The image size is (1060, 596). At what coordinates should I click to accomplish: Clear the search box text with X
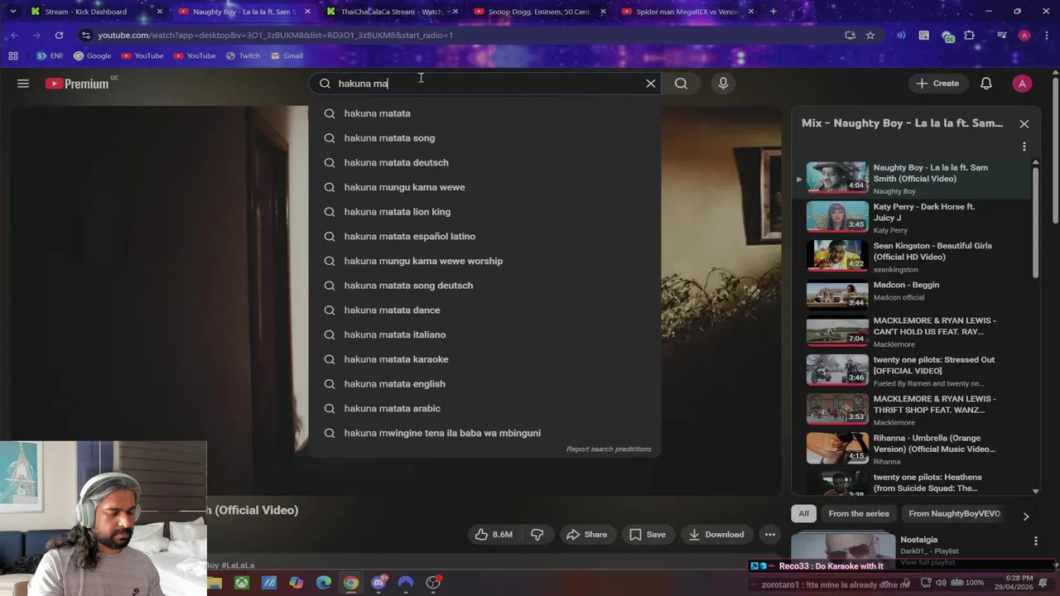(651, 84)
